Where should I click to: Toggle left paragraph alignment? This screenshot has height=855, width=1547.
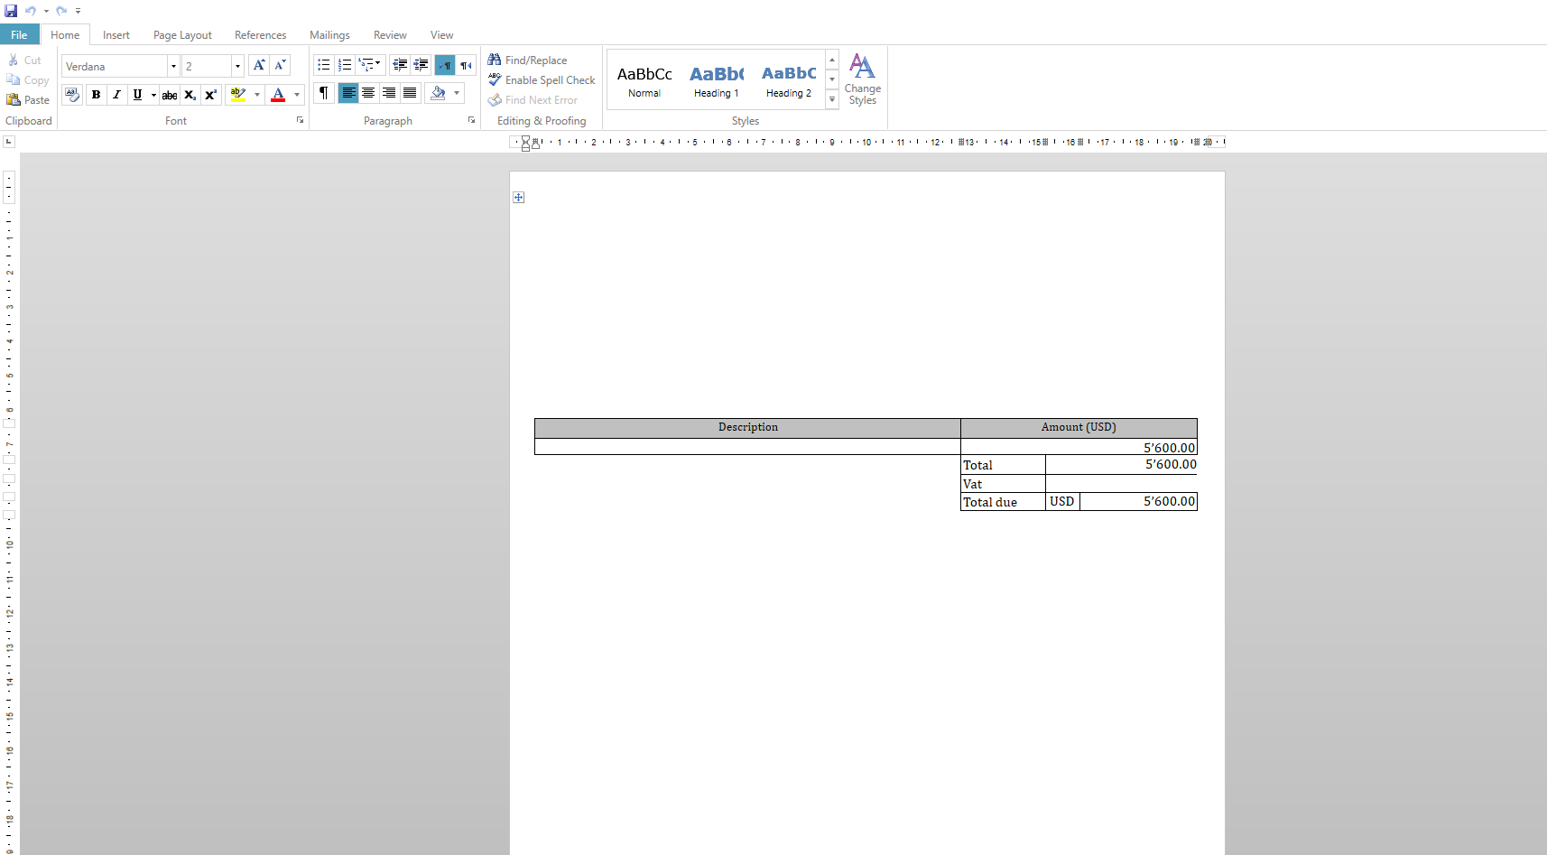(x=348, y=93)
